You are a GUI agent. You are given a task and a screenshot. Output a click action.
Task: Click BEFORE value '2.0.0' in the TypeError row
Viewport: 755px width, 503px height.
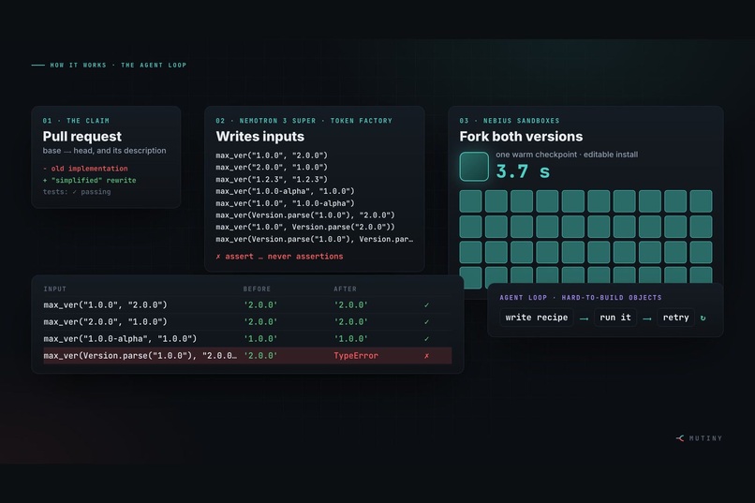click(x=260, y=356)
